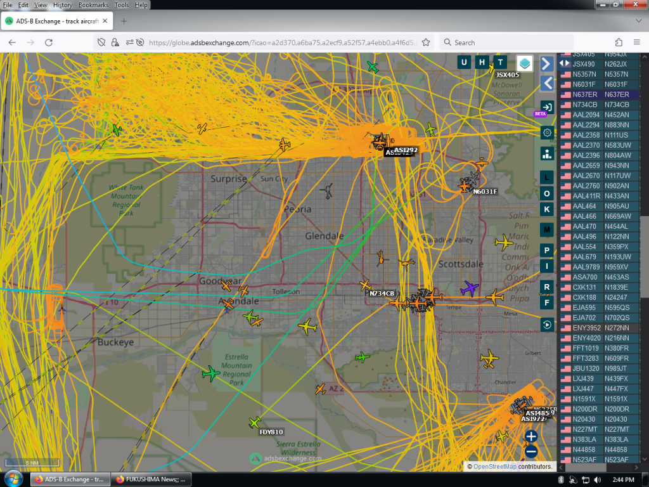649x487 pixels.
Task: Toggle sidebar width double-arrow button
Action: click(x=565, y=63)
